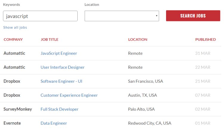224x130 pixels.
Task: Click the Evernote company name
Action: [x=12, y=123]
